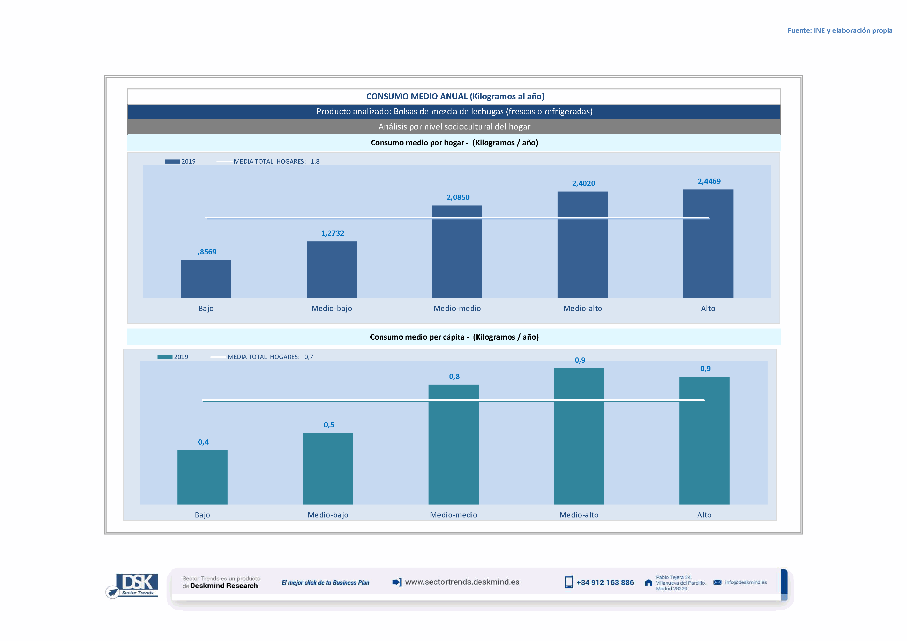Click the +34 912 163 886 phone number

coord(605,583)
